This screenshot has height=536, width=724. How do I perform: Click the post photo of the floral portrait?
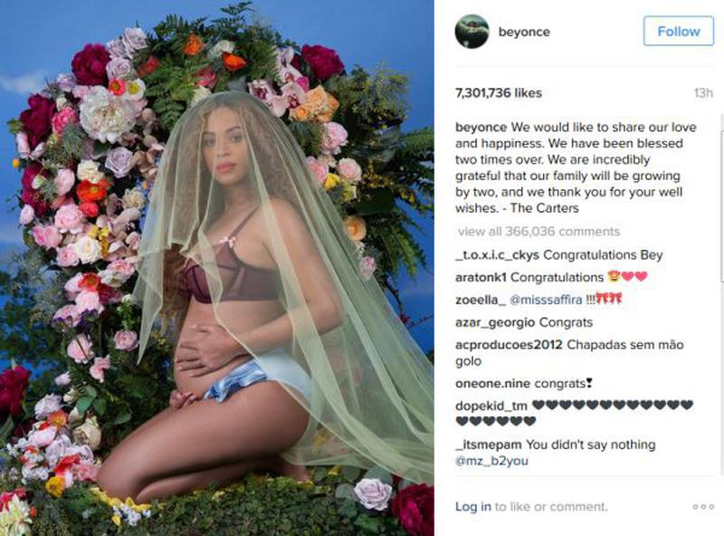point(217,268)
